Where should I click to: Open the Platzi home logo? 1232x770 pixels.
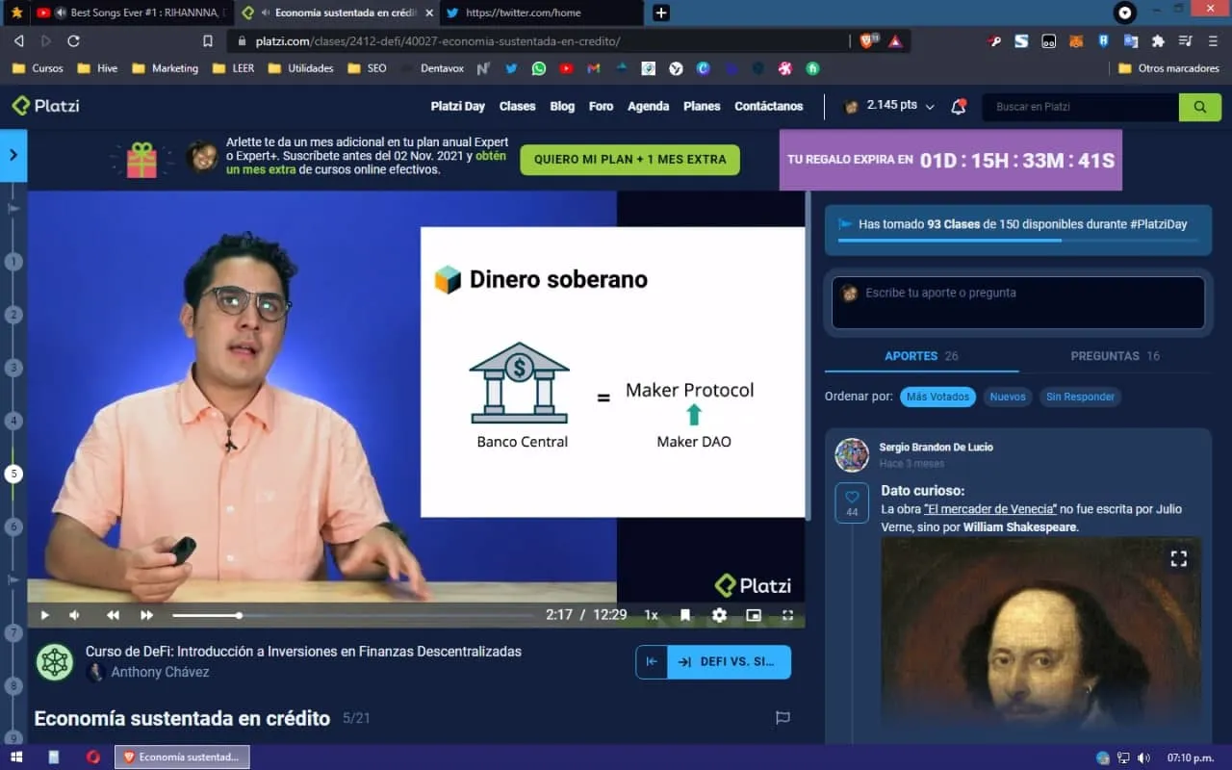tap(45, 106)
